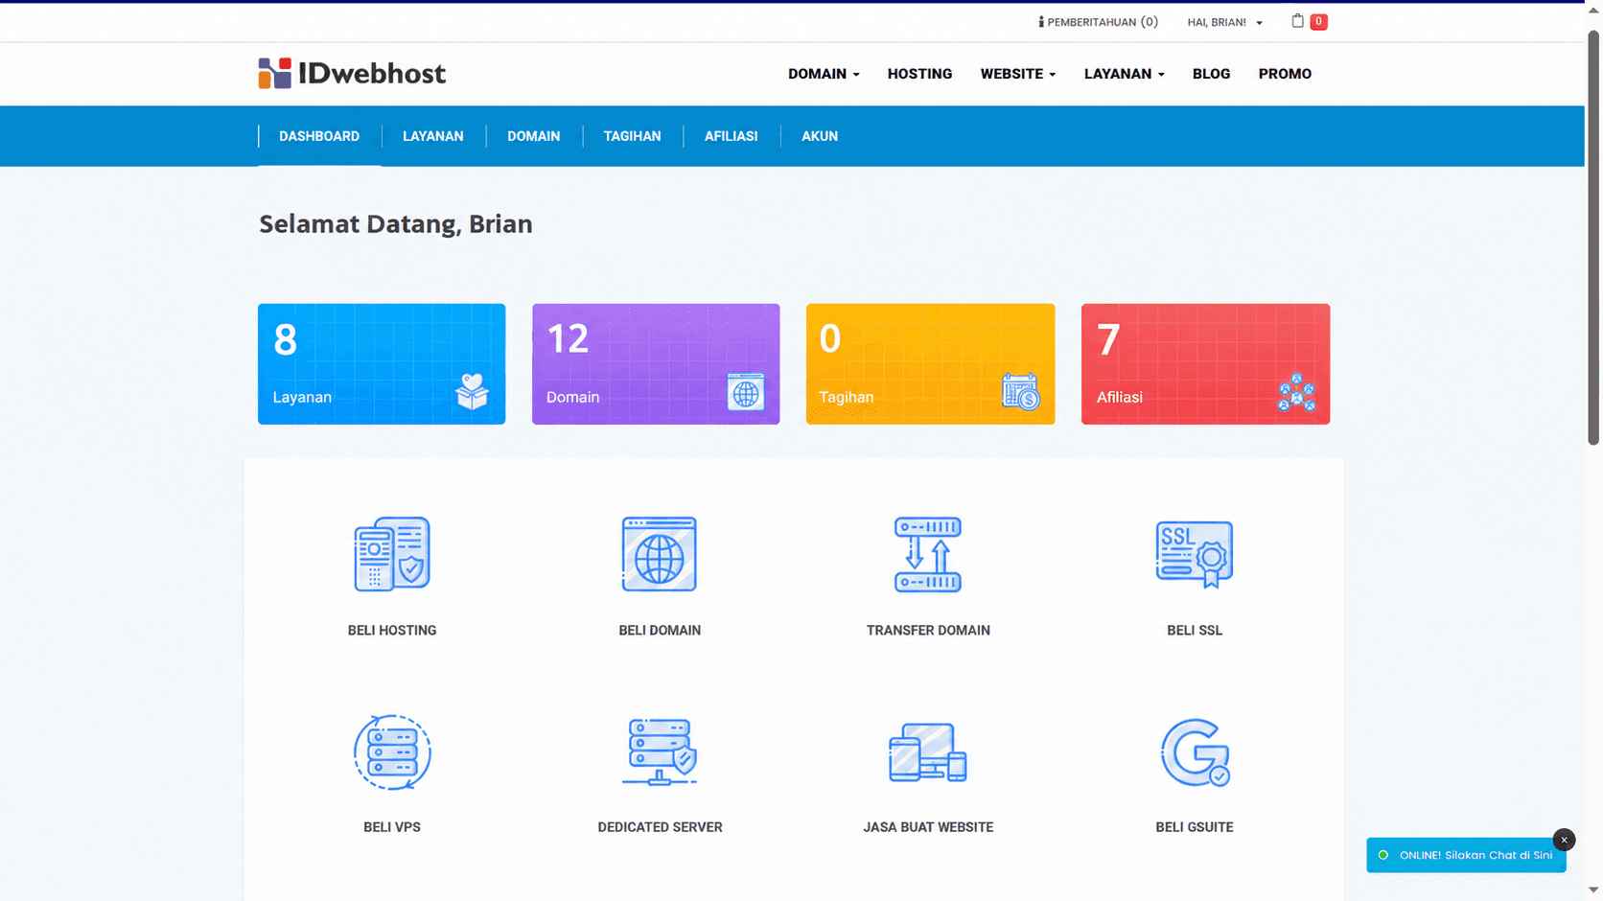Click the Beli Hosting icon
Viewport: 1603px width, 901px height.
(x=392, y=554)
